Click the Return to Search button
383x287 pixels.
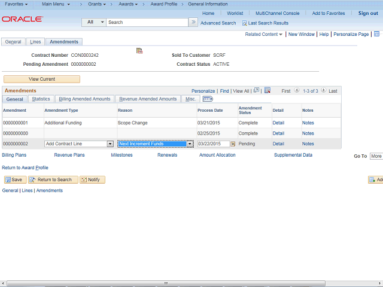coord(53,179)
